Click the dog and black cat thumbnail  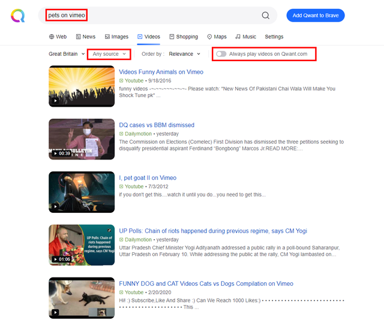click(82, 298)
